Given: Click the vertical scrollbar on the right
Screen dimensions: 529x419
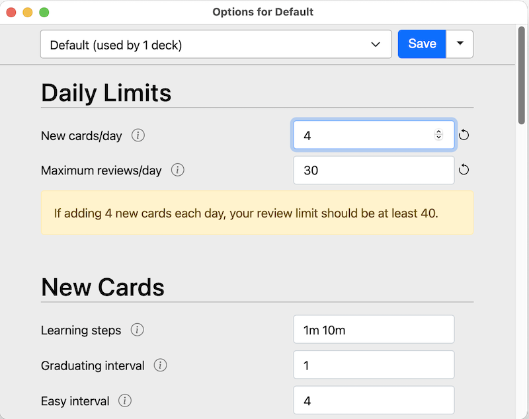Looking at the screenshot, I should tap(522, 73).
